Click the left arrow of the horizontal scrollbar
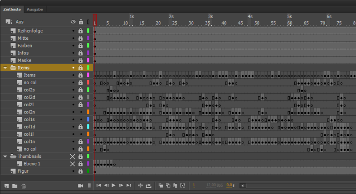356x194 pixels. click(242, 185)
